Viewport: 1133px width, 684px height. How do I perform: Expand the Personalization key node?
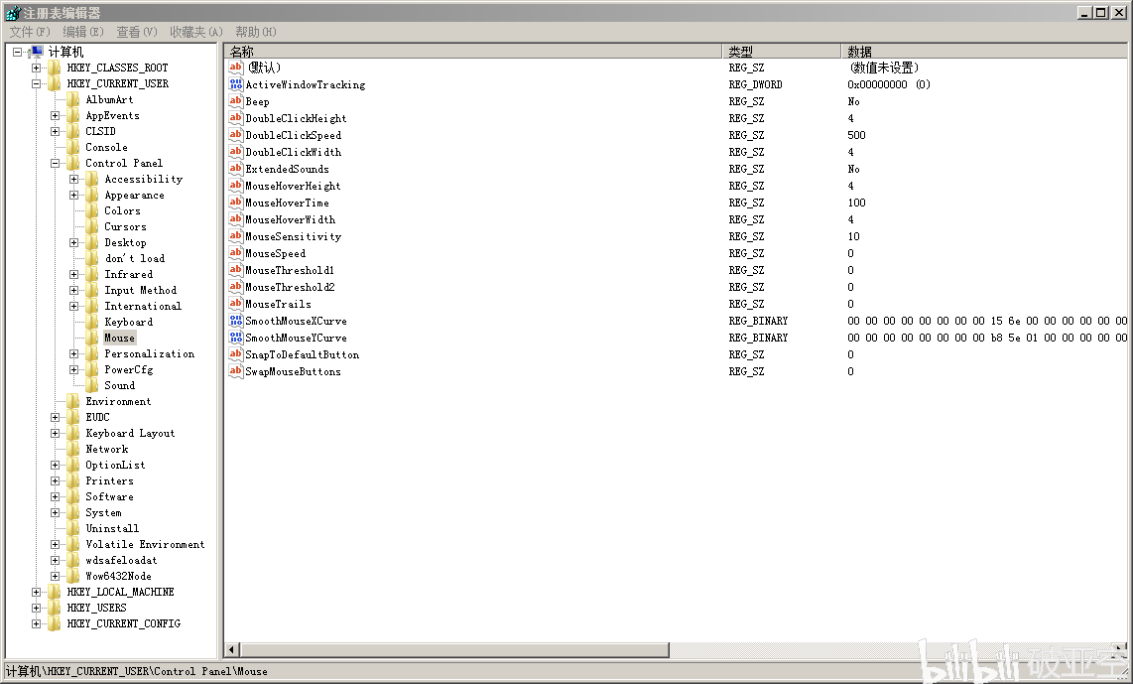[73, 354]
